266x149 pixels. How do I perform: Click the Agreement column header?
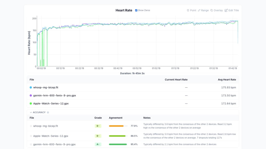[x=116, y=118]
